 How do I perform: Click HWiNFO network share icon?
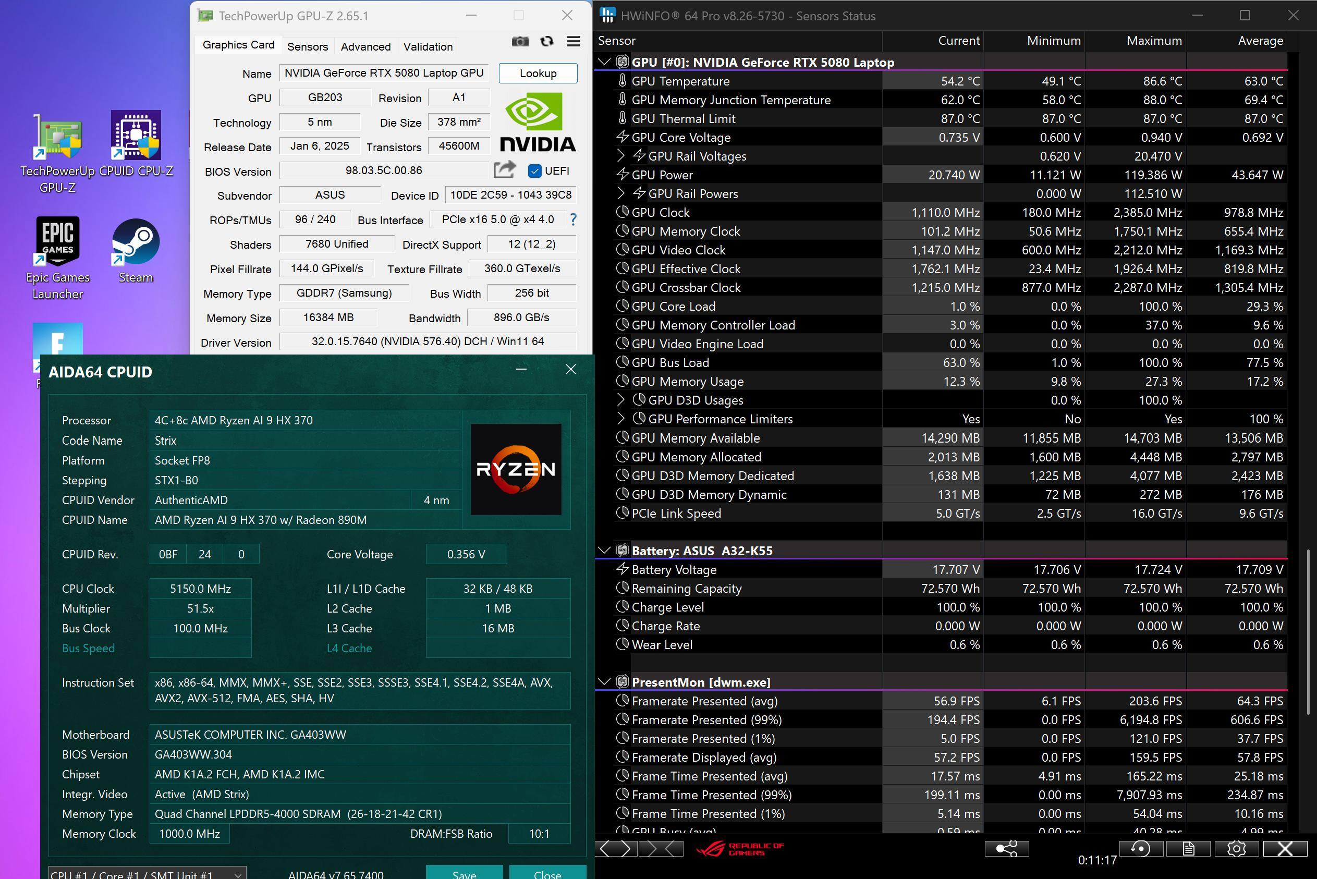1006,849
